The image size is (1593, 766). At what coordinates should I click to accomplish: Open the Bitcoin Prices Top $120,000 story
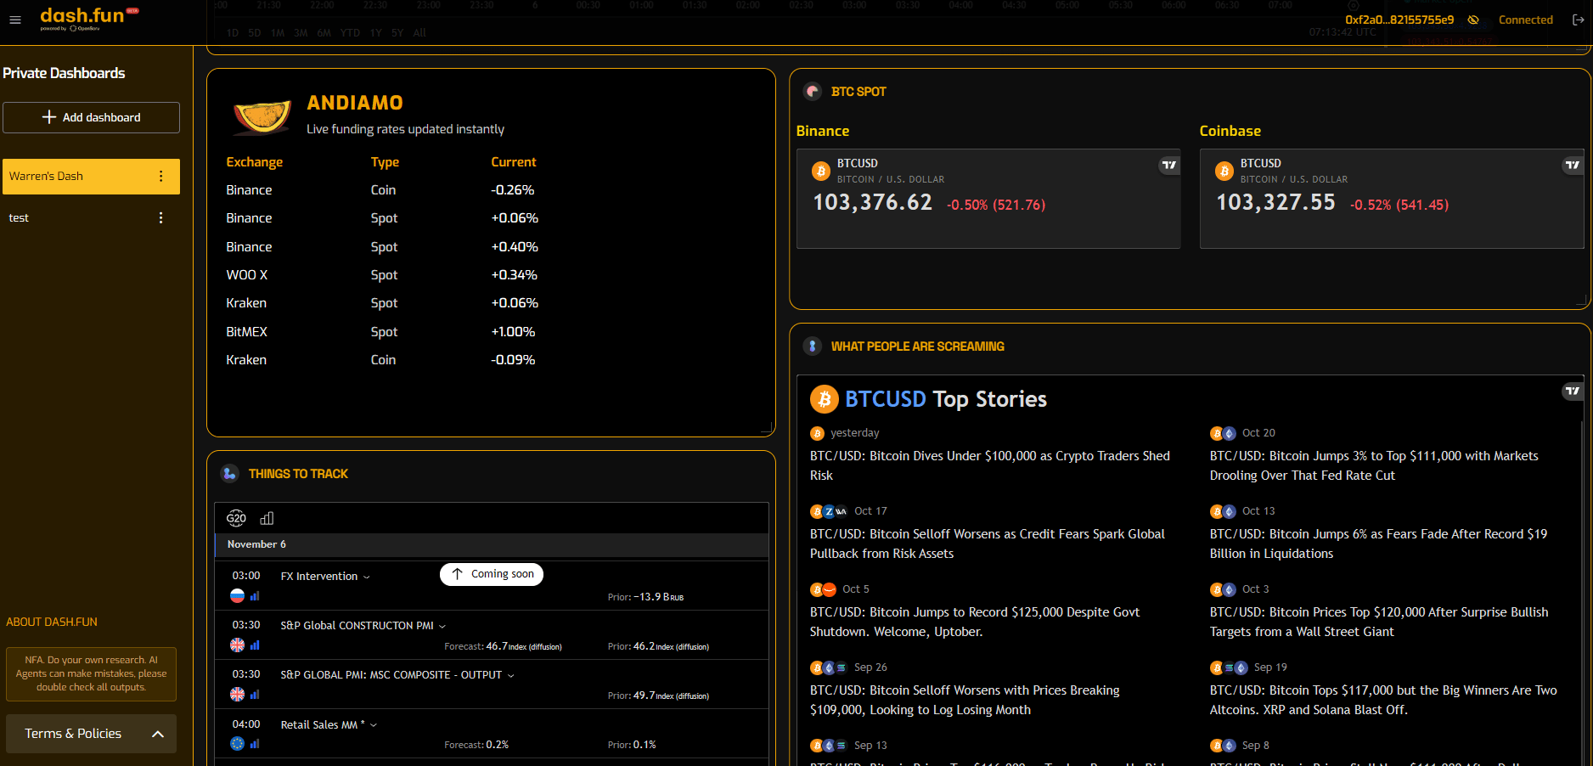pos(1379,622)
